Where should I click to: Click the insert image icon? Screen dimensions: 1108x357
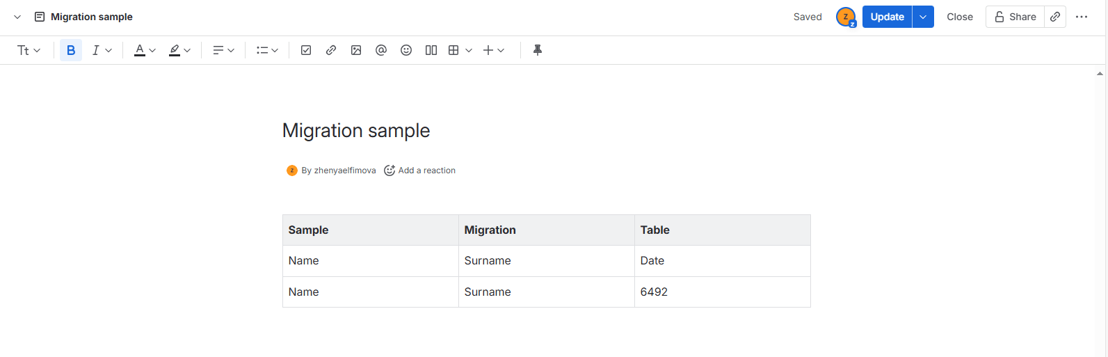(356, 50)
